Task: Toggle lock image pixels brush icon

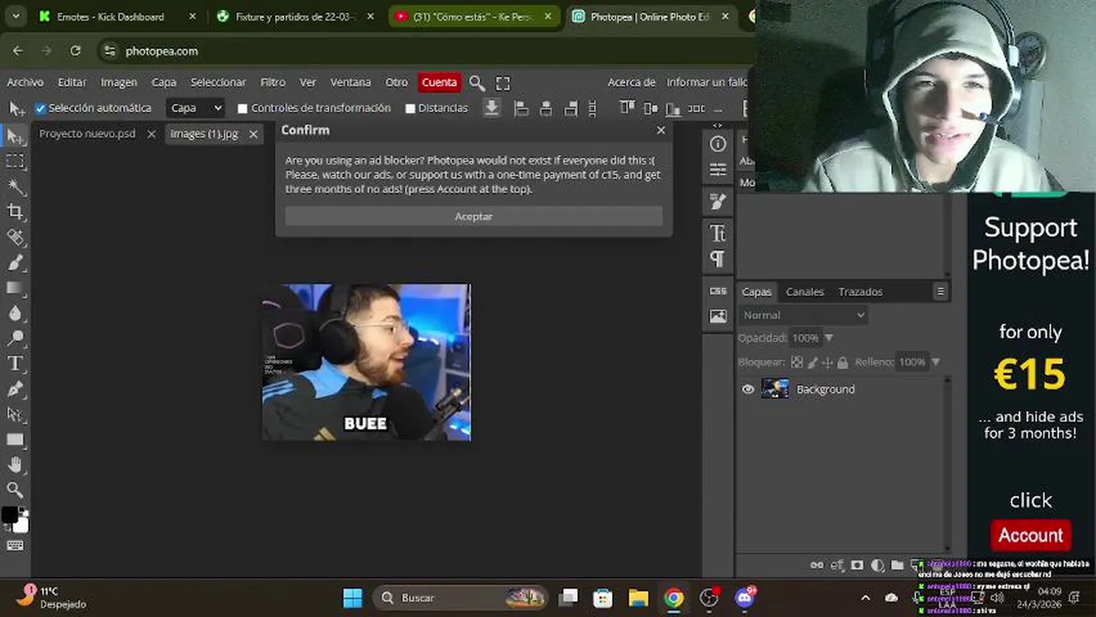Action: pyautogui.click(x=812, y=362)
